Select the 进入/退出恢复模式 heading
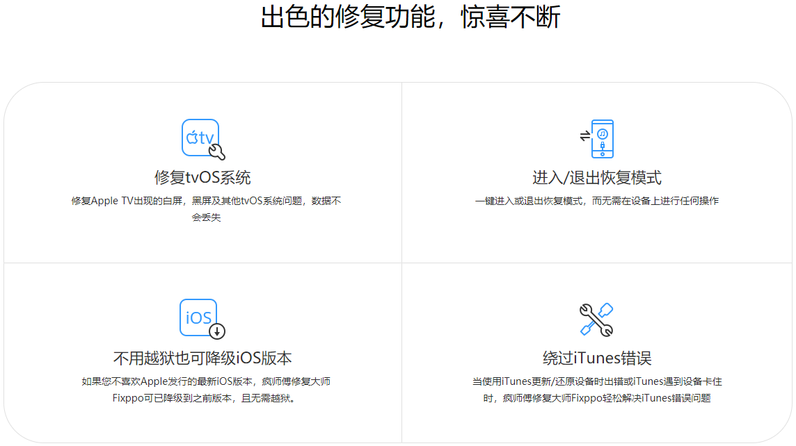Viewport: 796px width, 446px height. [598, 177]
